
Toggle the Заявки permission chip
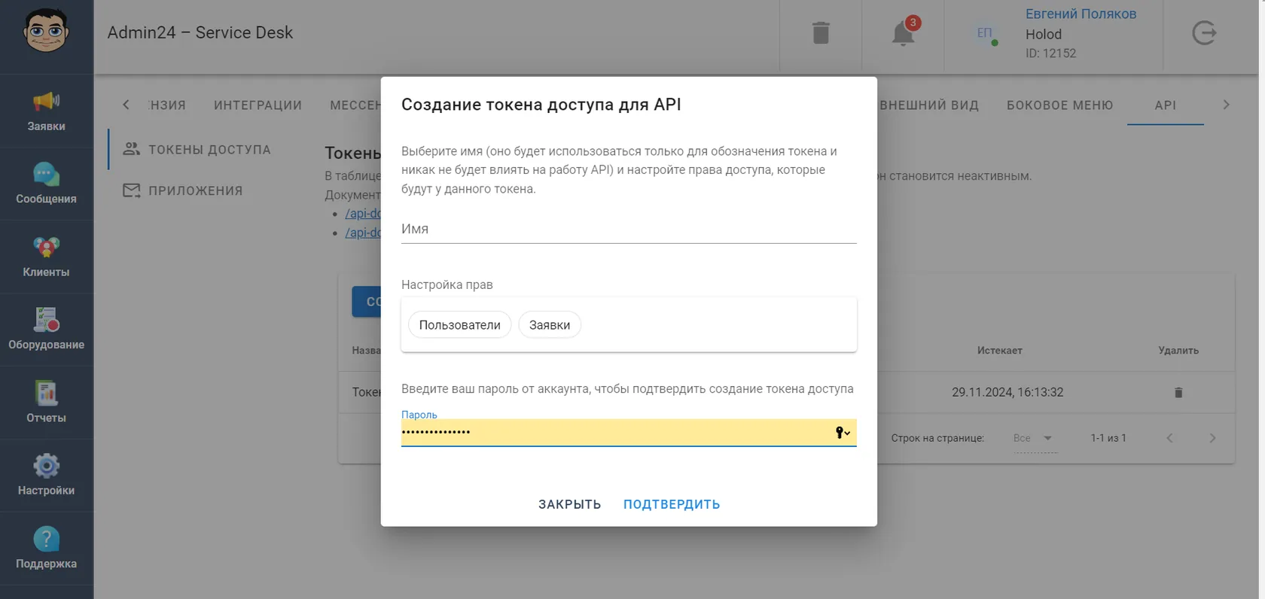[550, 325]
